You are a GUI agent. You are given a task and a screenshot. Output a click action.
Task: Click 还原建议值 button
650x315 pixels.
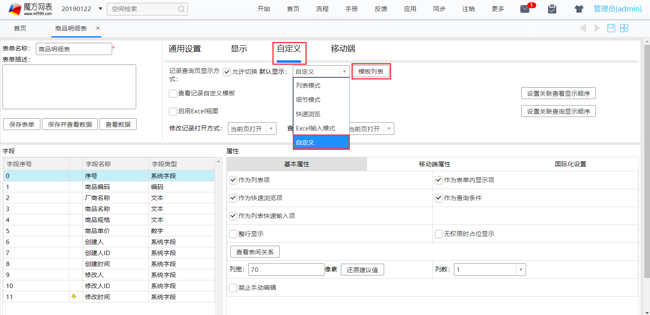coord(362,270)
